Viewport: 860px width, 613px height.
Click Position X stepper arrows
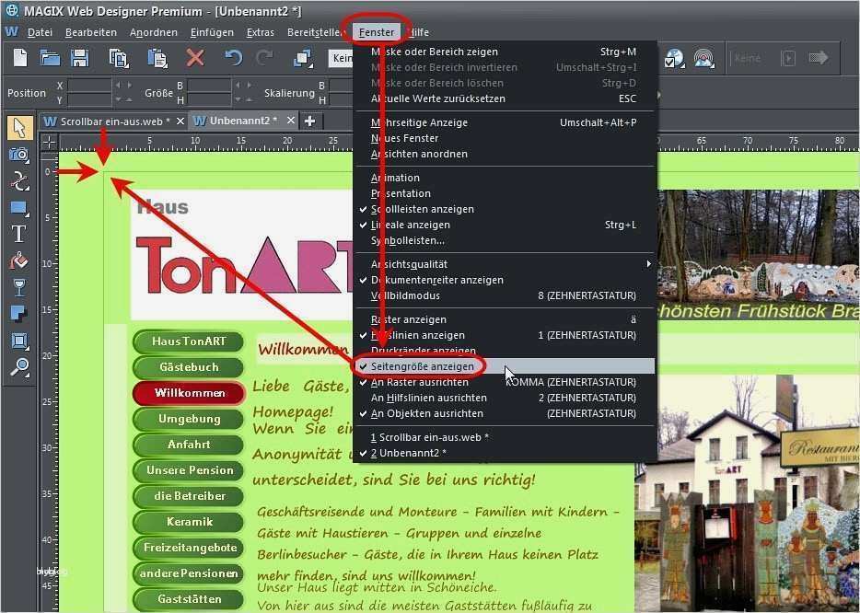tap(122, 85)
